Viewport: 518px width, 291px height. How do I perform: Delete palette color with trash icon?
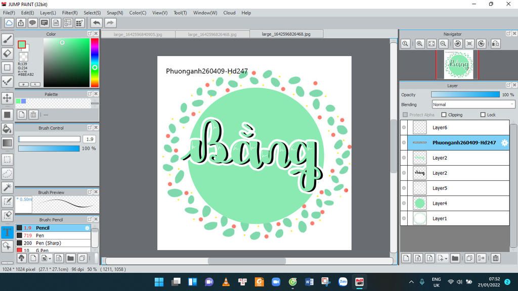coord(33,115)
